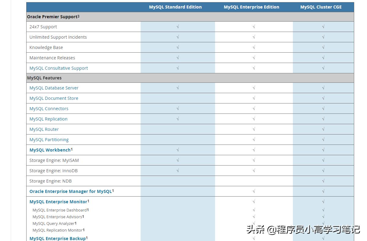Open the MySQL Consultative Support link
The height and width of the screenshot is (241, 367).
click(59, 68)
